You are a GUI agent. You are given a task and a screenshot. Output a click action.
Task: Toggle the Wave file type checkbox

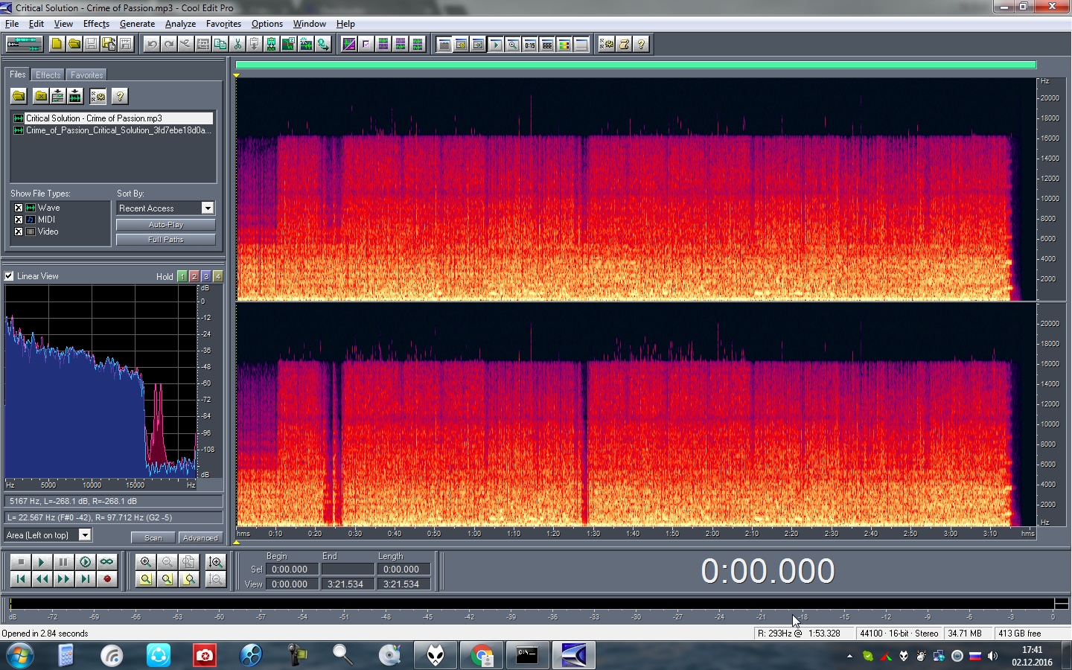click(x=19, y=208)
